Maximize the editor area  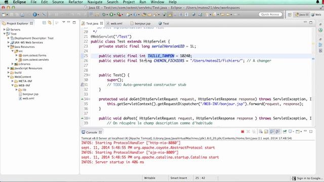(x=311, y=22)
